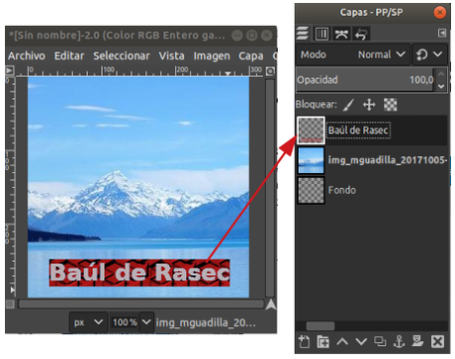Click the canvas horizontal scrollbar
455x359 pixels.
(141, 304)
